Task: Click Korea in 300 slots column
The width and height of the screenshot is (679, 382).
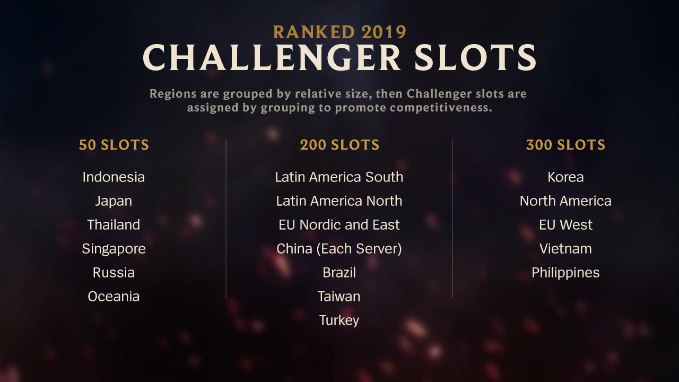Action: coord(565,177)
